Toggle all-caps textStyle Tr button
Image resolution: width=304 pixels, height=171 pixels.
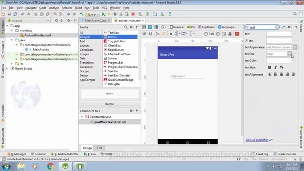pyautogui.click(x=282, y=67)
